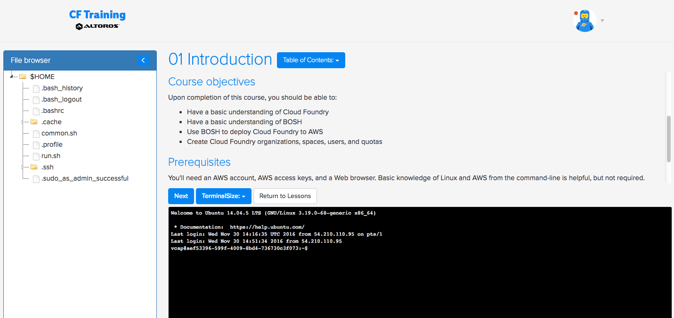The image size is (674, 318).
Task: Collapse the $HOME tree node toggle
Action: coord(12,77)
